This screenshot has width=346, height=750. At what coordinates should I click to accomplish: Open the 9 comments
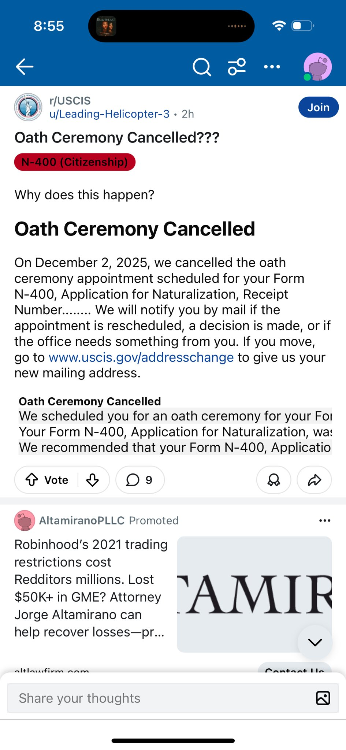140,480
